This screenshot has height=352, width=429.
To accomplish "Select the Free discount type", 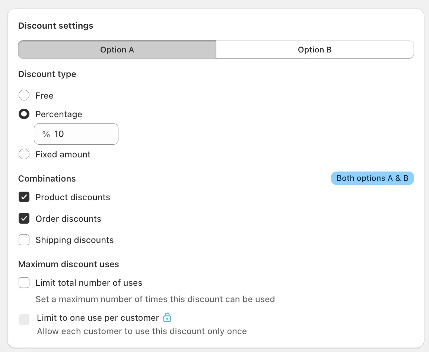I will (24, 95).
